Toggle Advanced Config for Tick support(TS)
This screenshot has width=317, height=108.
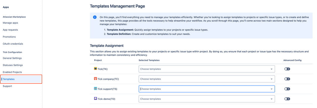(x=287, y=89)
